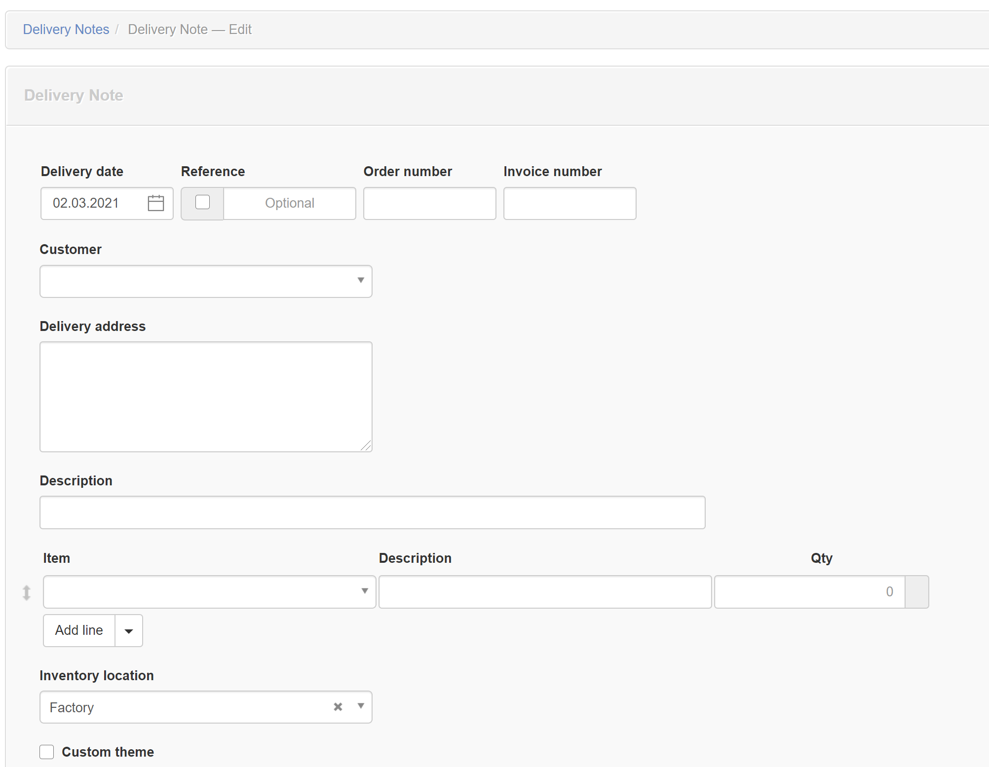Click the Delivery Note — Edit breadcrumb
989x767 pixels.
click(x=190, y=30)
